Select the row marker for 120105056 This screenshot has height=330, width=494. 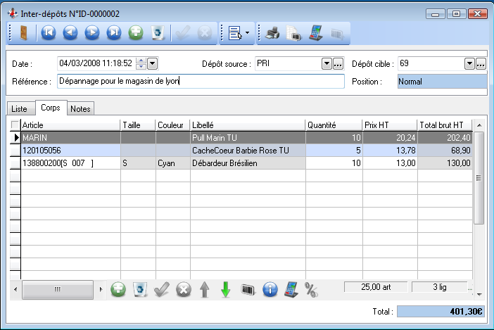tap(15, 150)
